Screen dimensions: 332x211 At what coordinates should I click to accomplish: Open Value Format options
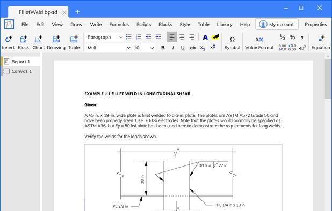click(259, 43)
